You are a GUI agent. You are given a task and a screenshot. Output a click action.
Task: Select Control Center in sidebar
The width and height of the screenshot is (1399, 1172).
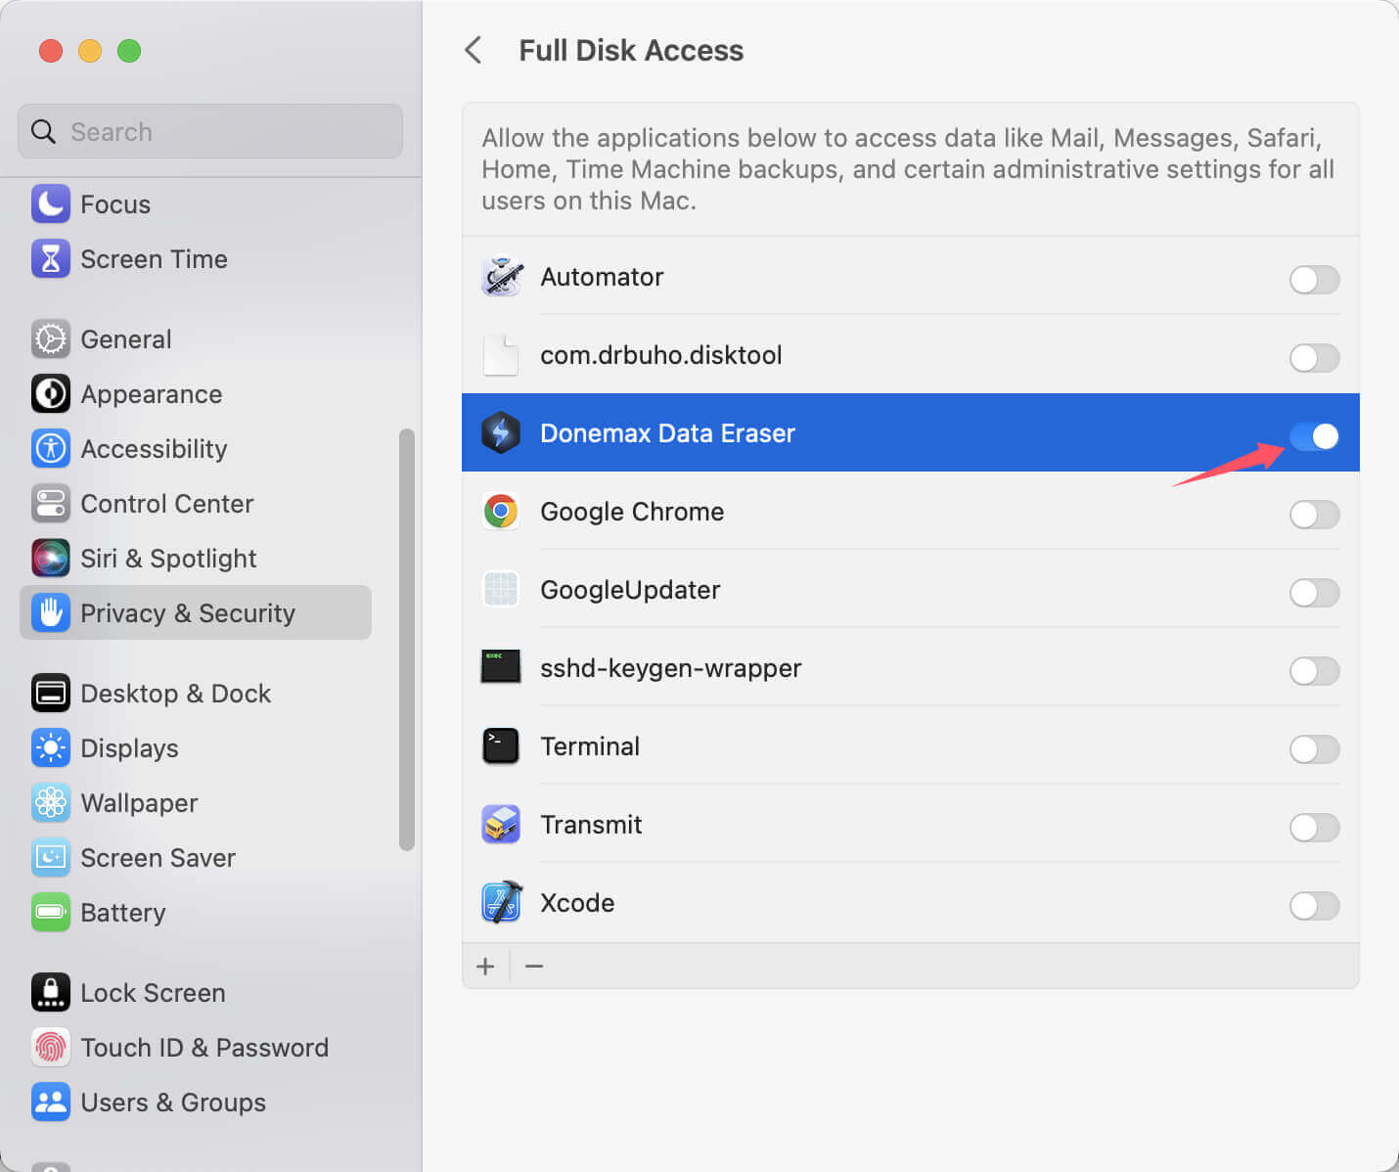coord(166,504)
